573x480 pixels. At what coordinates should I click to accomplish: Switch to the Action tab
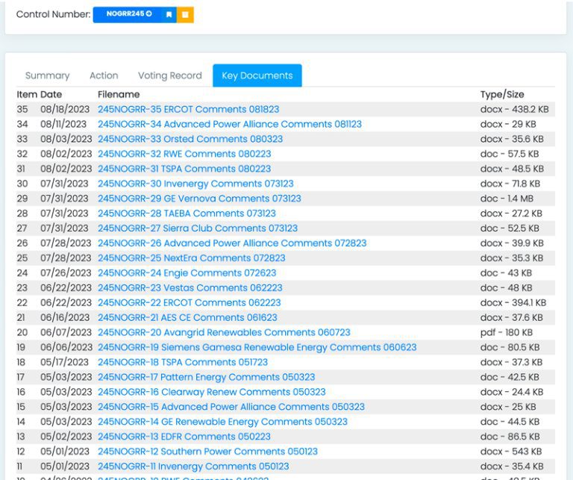(x=104, y=75)
